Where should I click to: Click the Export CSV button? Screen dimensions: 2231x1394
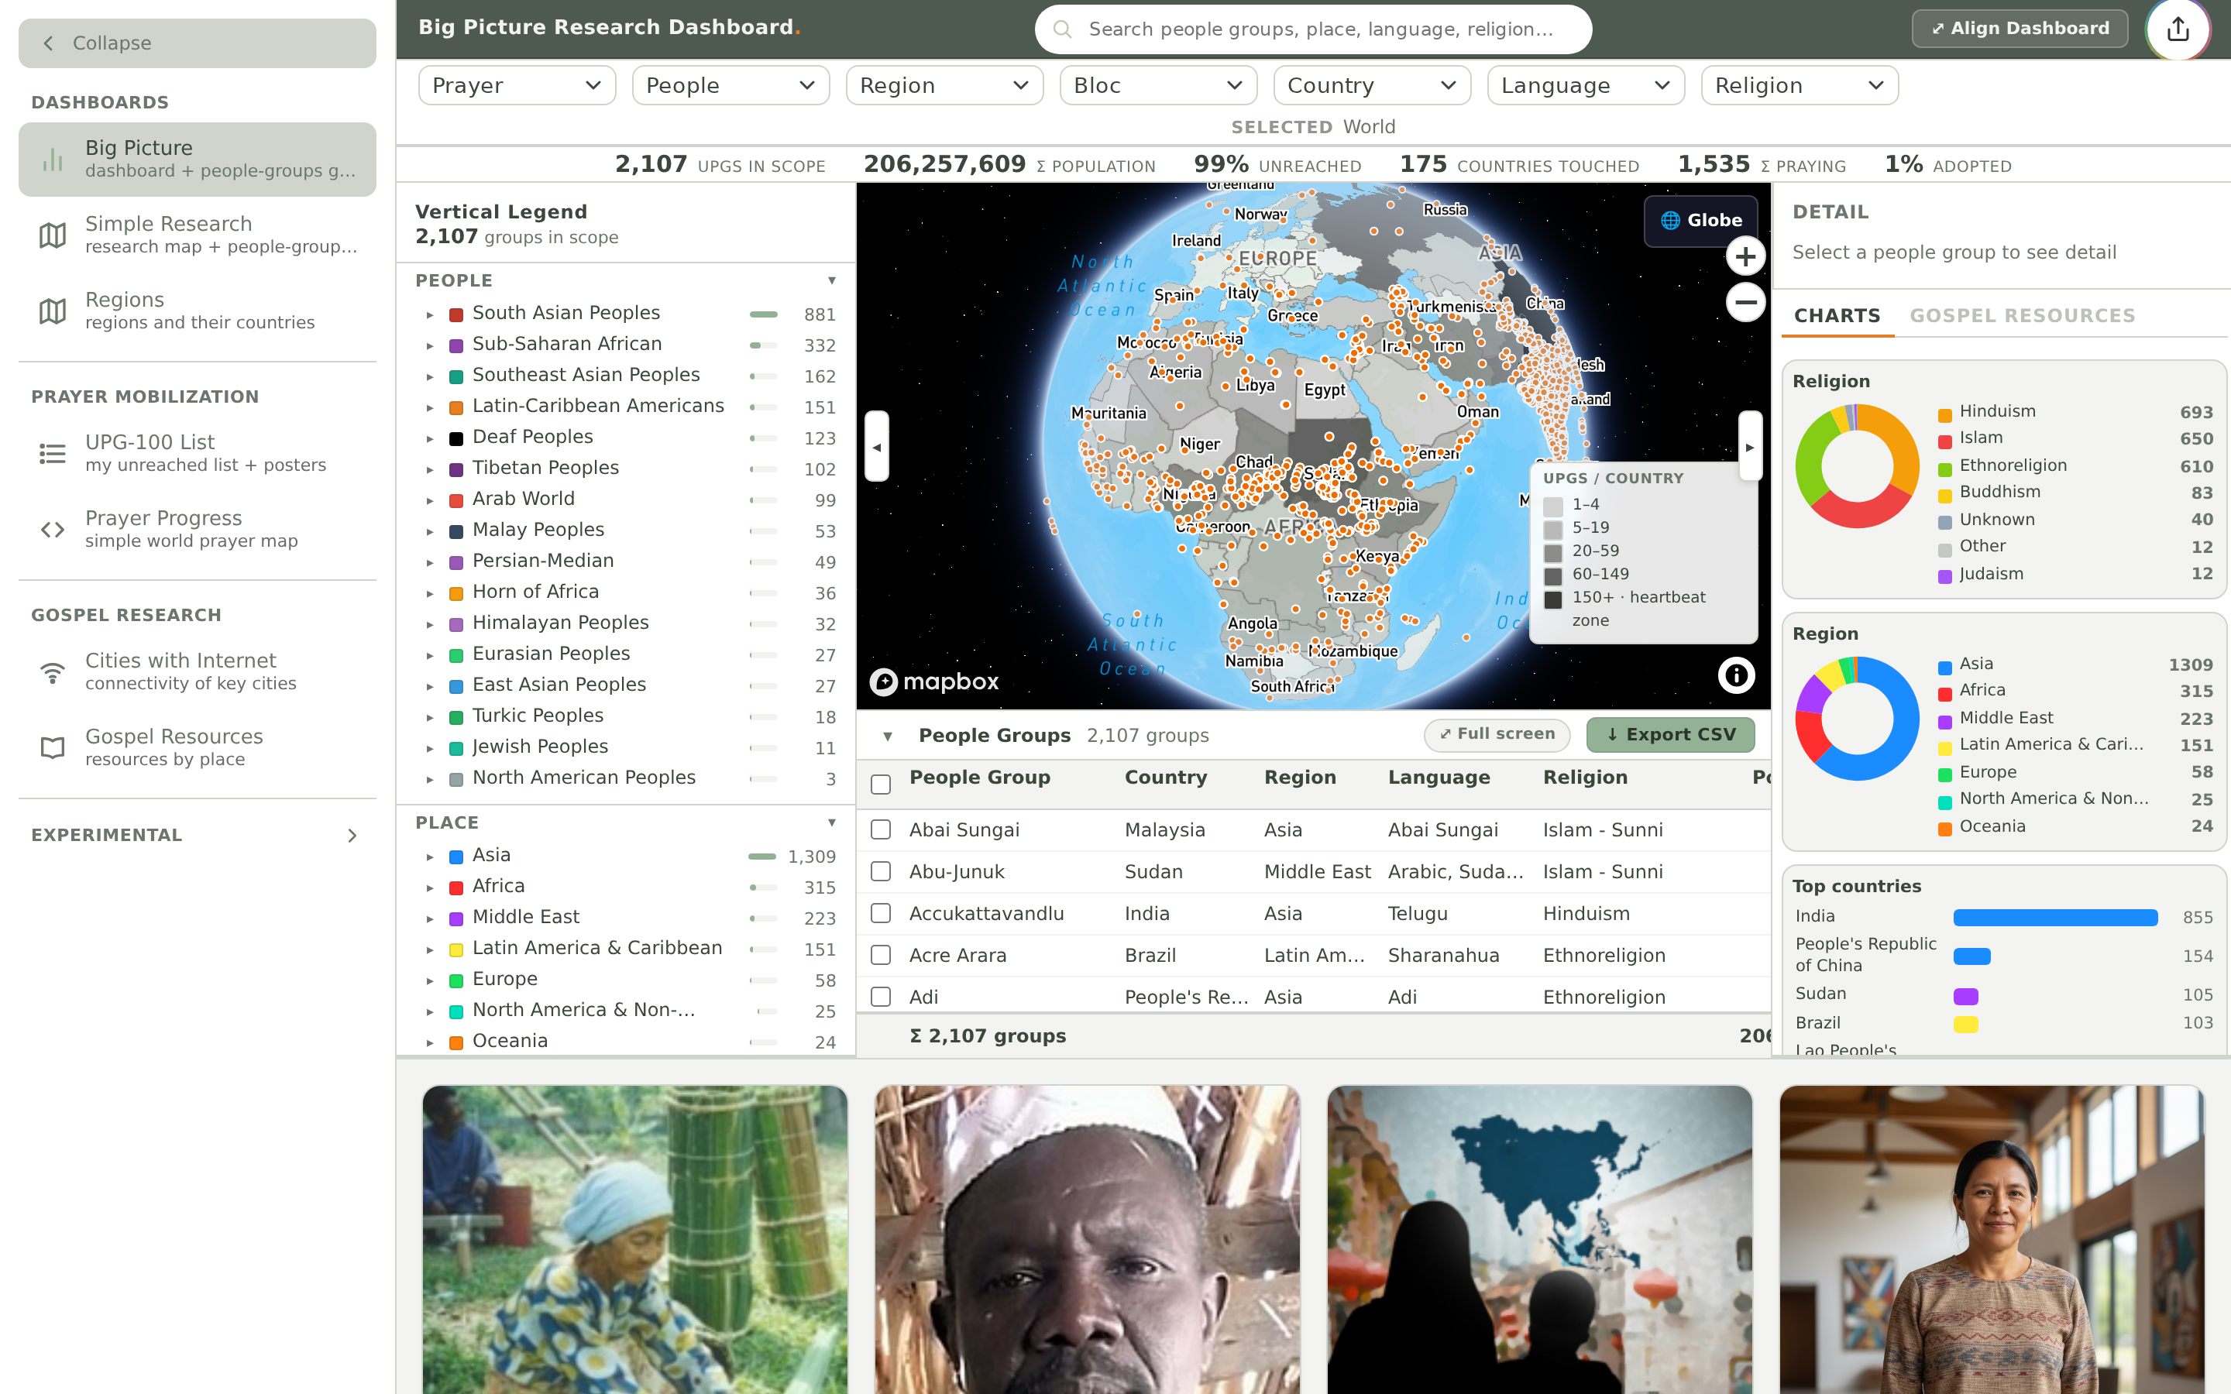[x=1670, y=735]
